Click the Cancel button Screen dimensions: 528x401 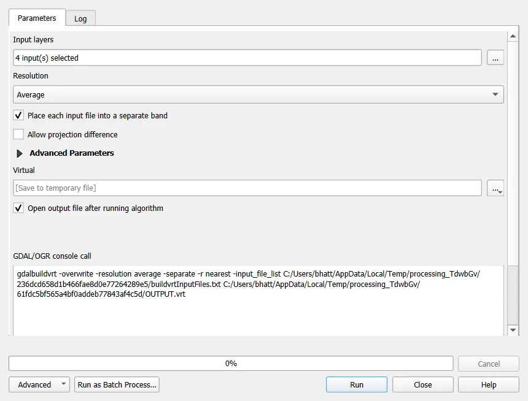coord(489,364)
